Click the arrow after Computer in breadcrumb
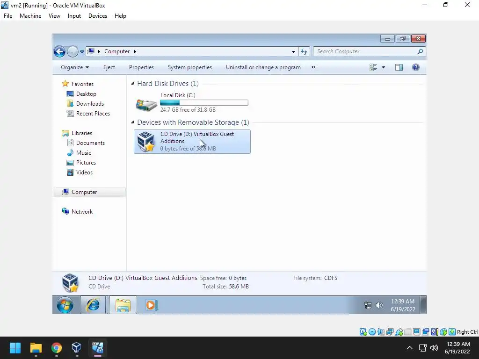479x359 pixels. point(135,51)
